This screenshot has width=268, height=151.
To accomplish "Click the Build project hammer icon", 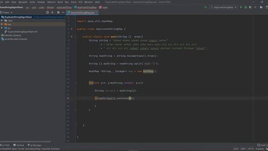I will 206,8.
